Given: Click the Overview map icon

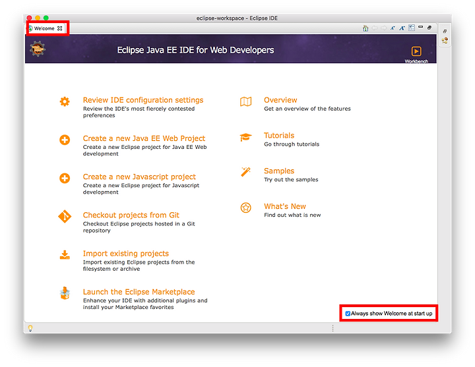Looking at the screenshot, I should (245, 101).
